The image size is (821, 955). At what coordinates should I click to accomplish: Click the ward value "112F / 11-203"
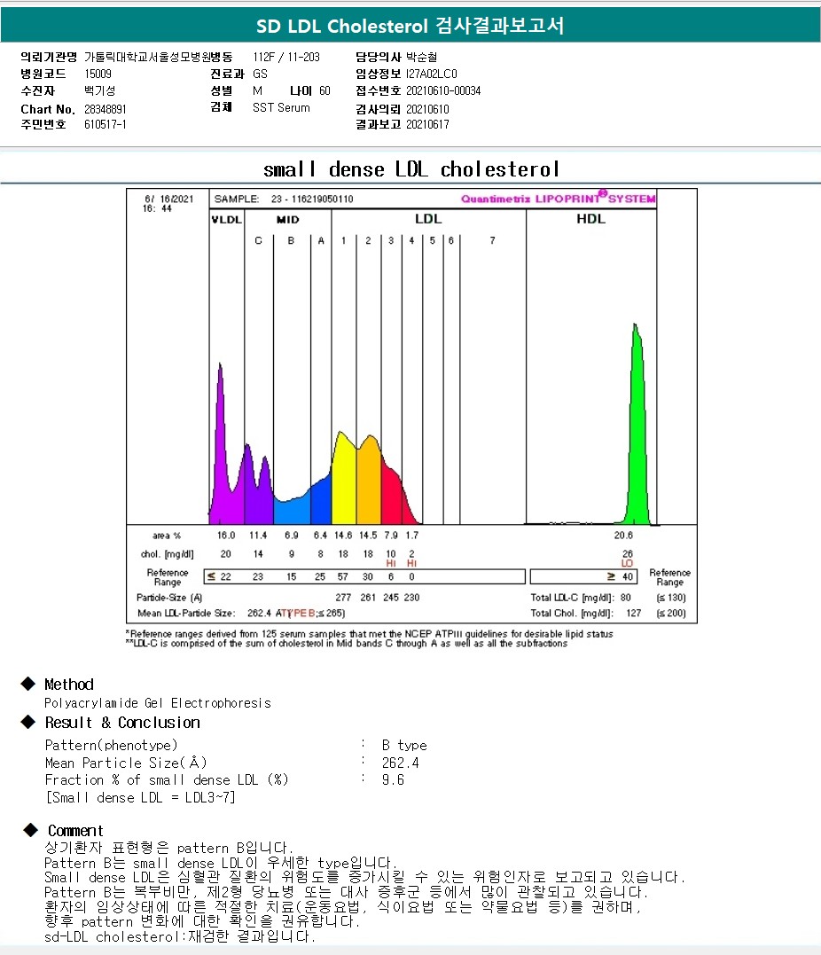(x=286, y=58)
